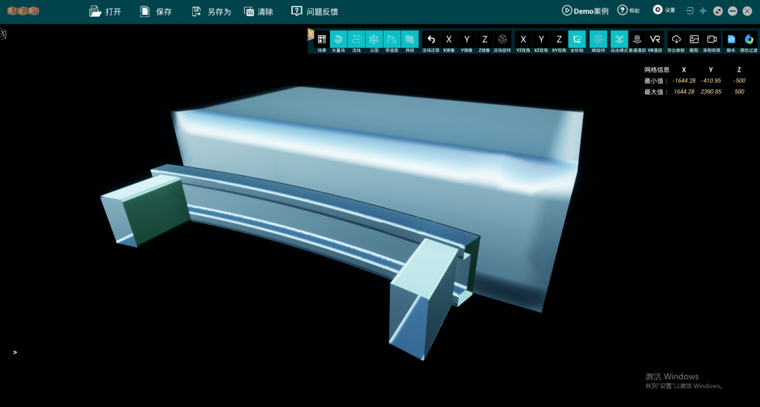Toggle the 网格 mesh display
Screen dimensions: 760x407
pos(410,42)
